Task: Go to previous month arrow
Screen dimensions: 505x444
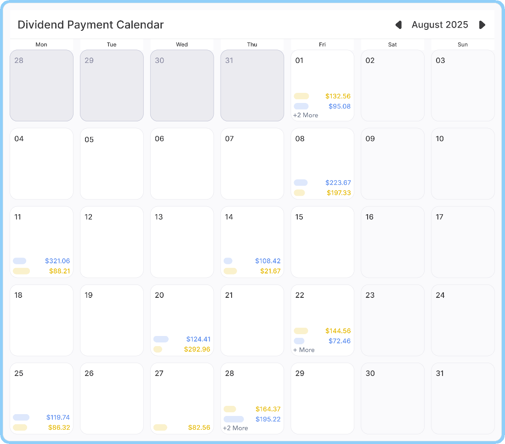Action: (x=399, y=25)
